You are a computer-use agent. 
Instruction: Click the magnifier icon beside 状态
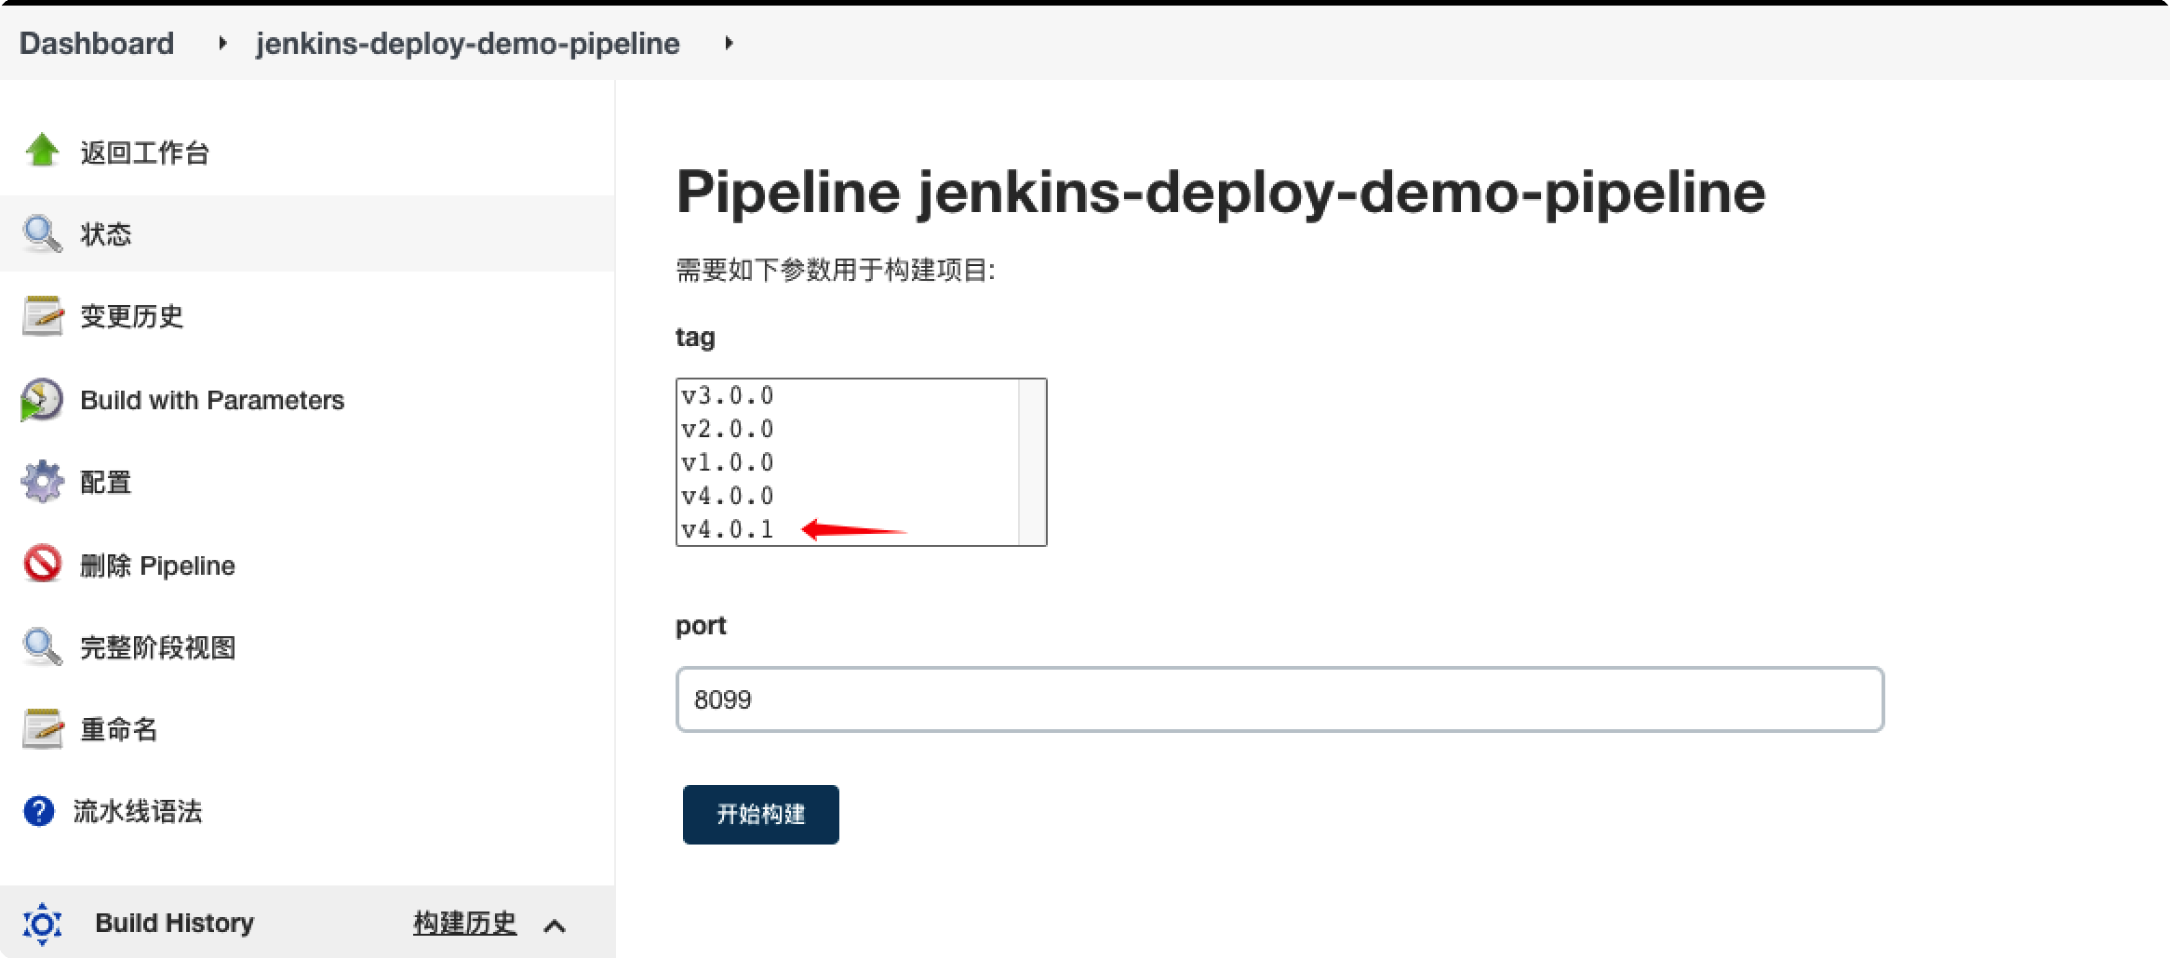(42, 233)
